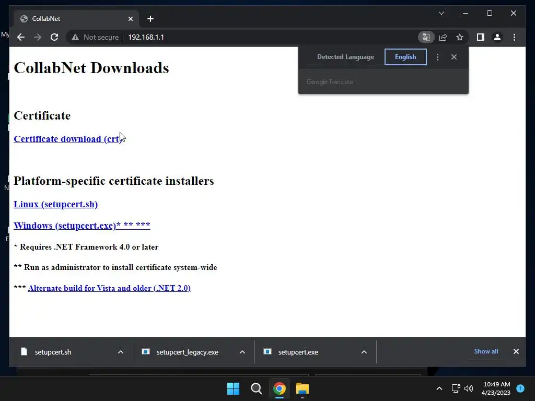This screenshot has height=401, width=535.
Task: Open downloaded setupcert_legacy.exe file
Action: tap(188, 352)
